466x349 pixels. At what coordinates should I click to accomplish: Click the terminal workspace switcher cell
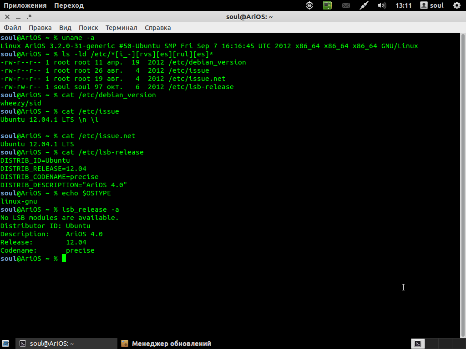[418, 344]
